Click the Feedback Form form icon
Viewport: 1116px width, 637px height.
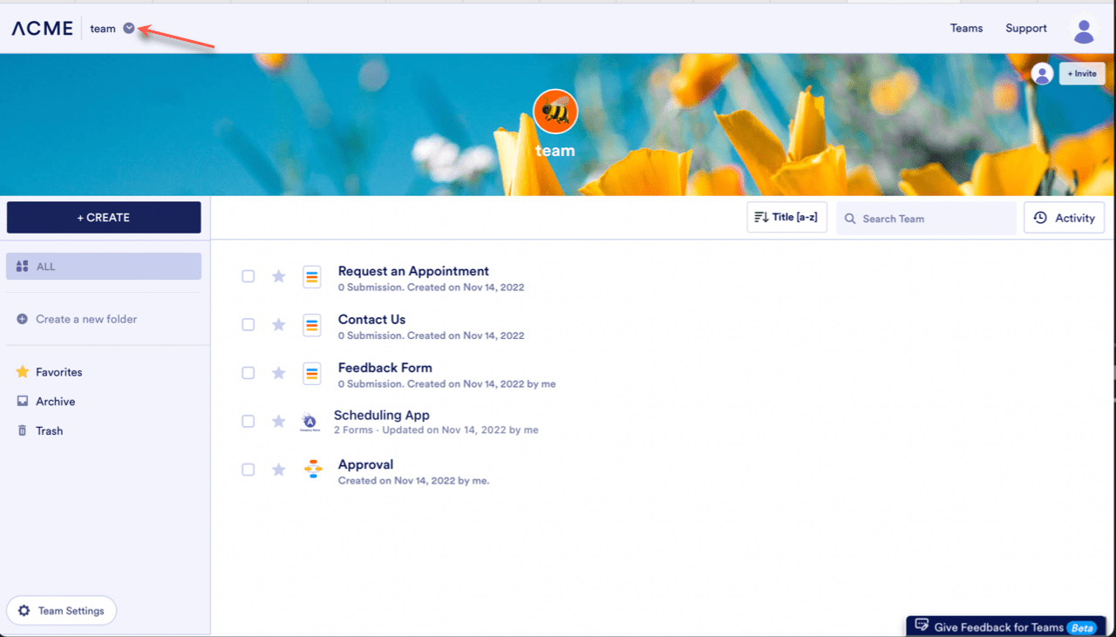coord(312,374)
